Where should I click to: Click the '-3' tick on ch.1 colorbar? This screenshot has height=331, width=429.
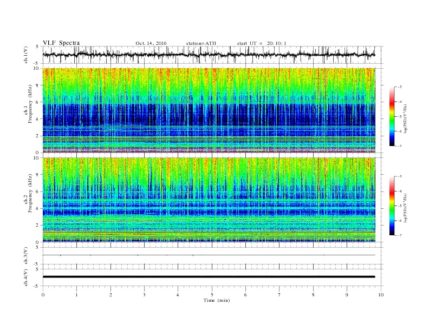400,87
